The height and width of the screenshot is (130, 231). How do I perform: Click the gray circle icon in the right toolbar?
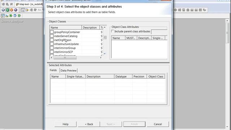[x=175, y=10]
